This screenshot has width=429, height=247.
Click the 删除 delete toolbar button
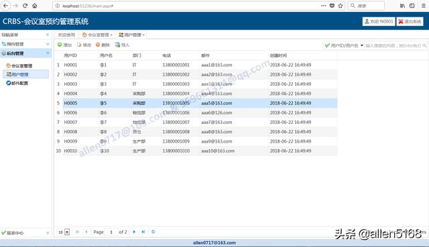[x=103, y=45]
